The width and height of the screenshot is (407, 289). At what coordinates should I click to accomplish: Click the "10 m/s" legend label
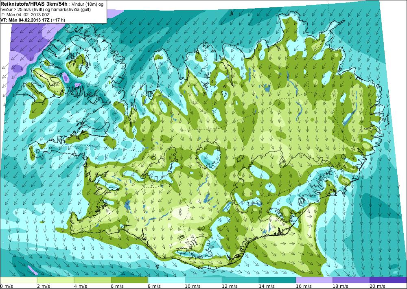[x=193, y=286]
